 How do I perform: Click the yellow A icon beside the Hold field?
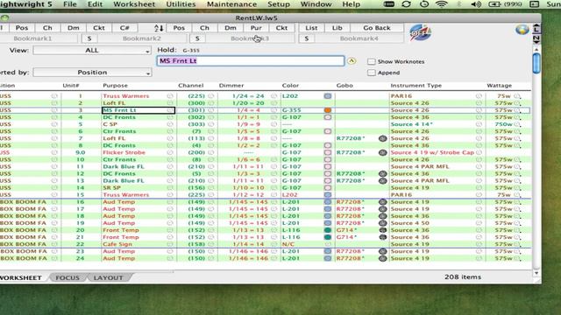pos(352,61)
